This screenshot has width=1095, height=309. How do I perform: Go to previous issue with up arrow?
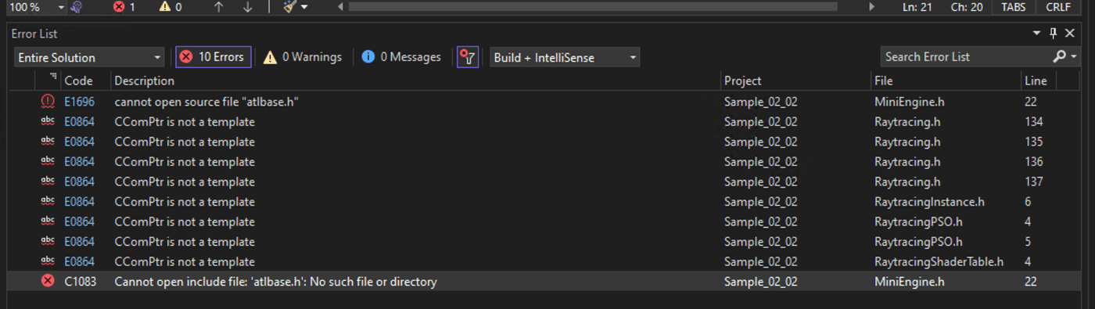click(218, 7)
